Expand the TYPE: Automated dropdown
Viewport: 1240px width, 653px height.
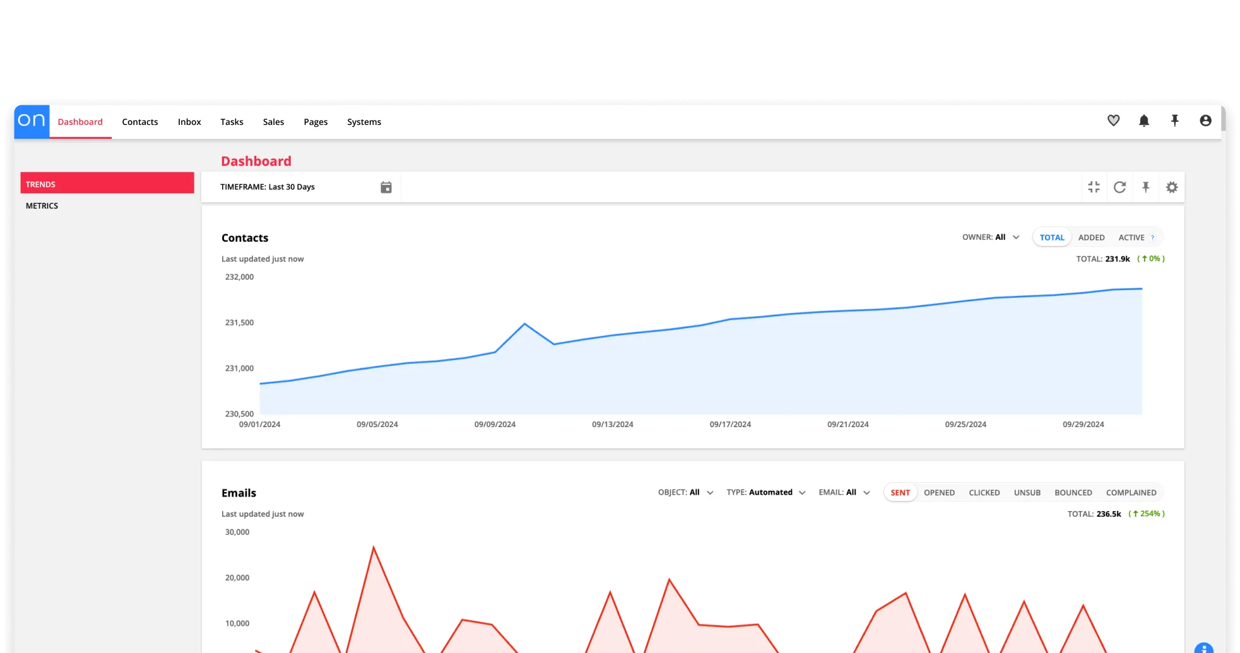tap(766, 492)
